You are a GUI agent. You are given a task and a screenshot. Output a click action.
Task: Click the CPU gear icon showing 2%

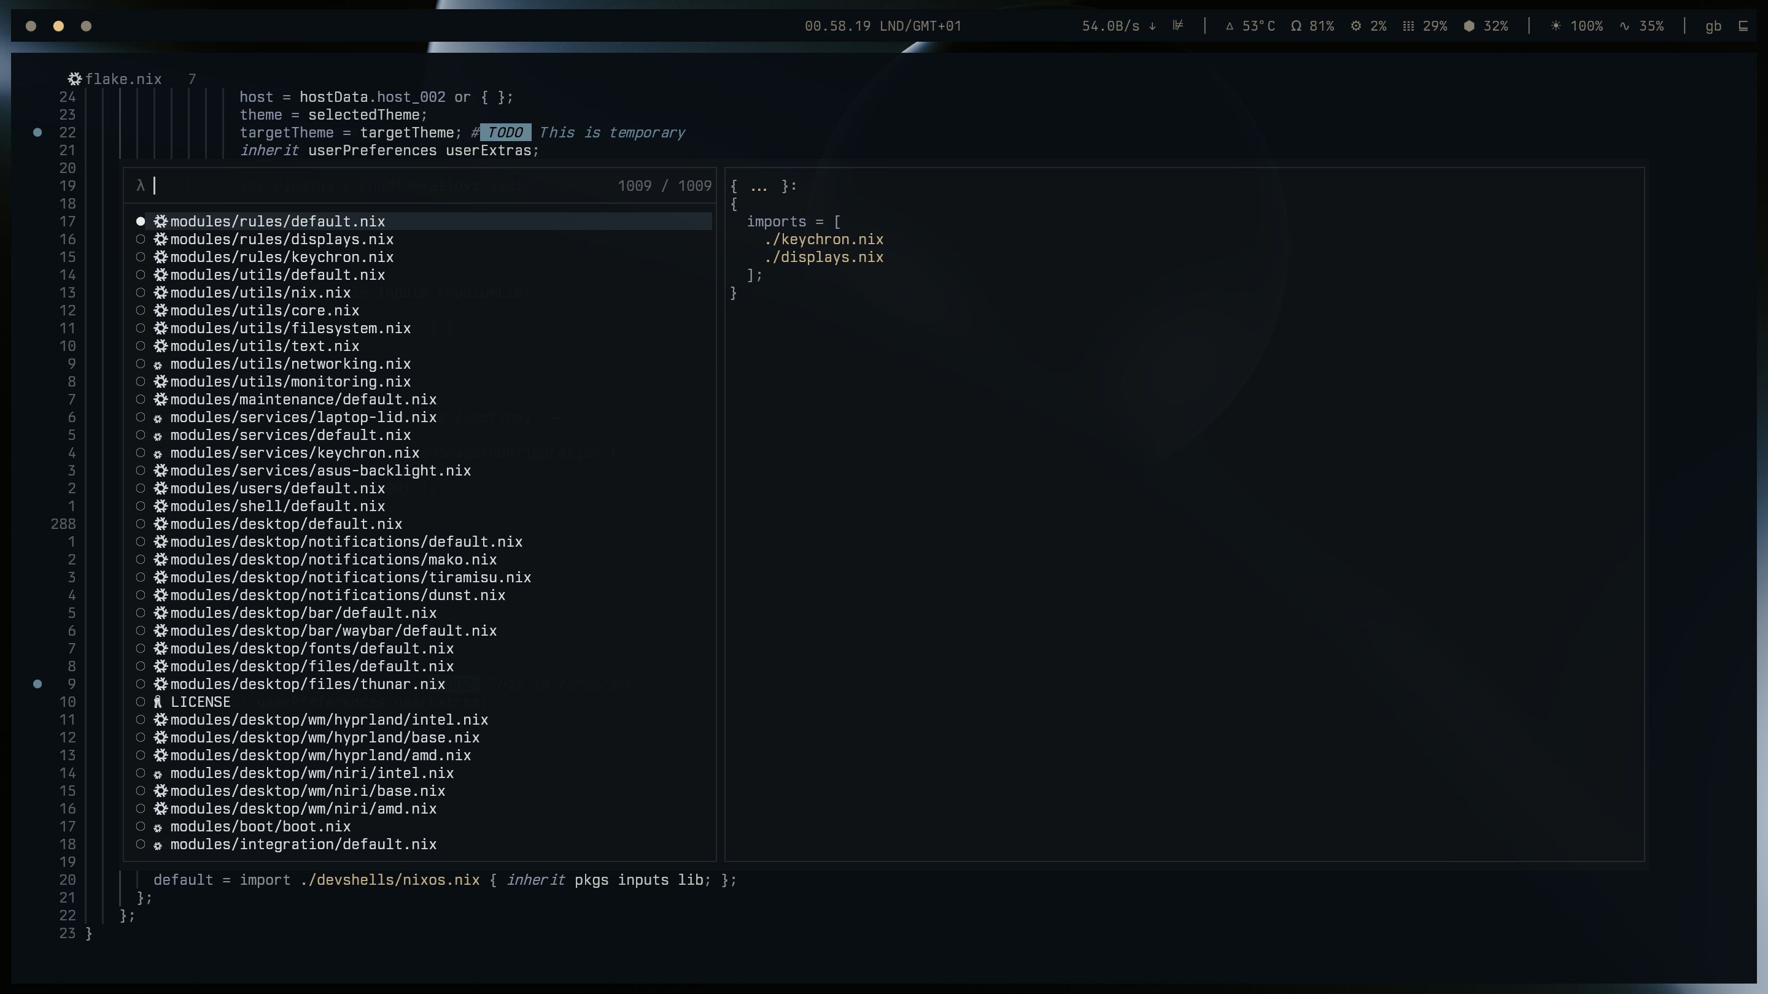1356,26
